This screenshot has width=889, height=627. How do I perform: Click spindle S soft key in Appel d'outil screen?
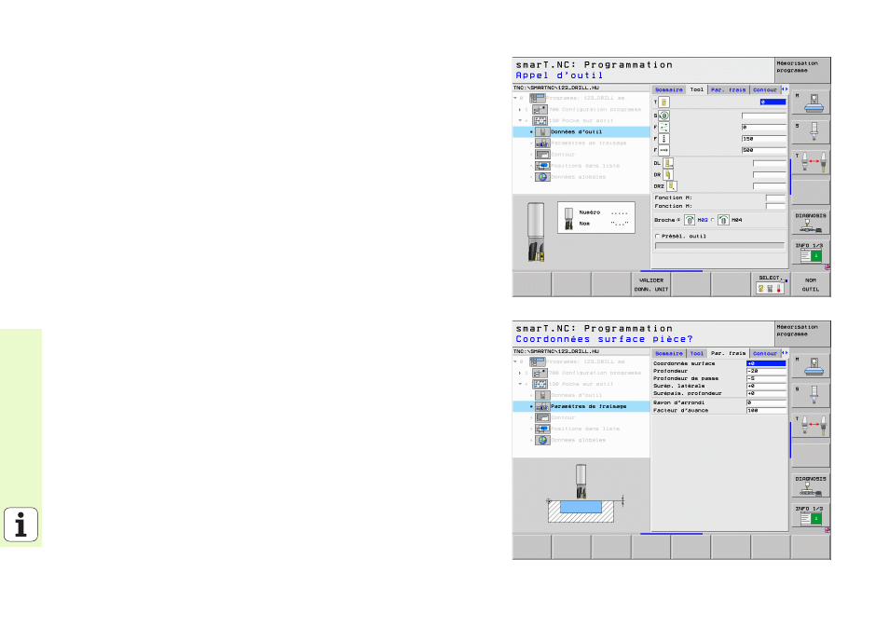(x=811, y=132)
